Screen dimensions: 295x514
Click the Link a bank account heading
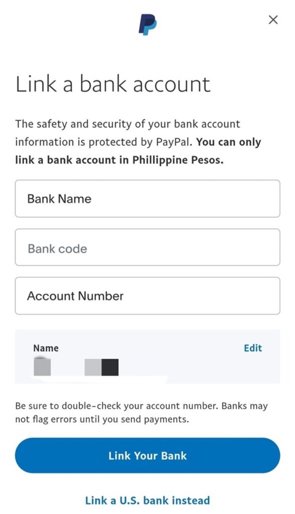click(113, 84)
